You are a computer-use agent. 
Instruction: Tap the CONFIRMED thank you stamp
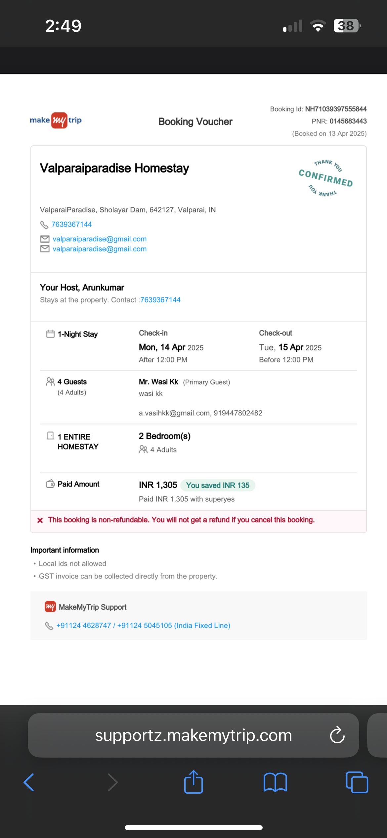tap(326, 178)
